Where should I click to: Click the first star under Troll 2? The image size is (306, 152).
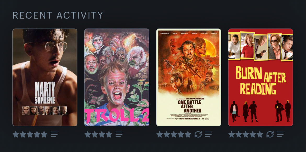[x=88, y=134]
